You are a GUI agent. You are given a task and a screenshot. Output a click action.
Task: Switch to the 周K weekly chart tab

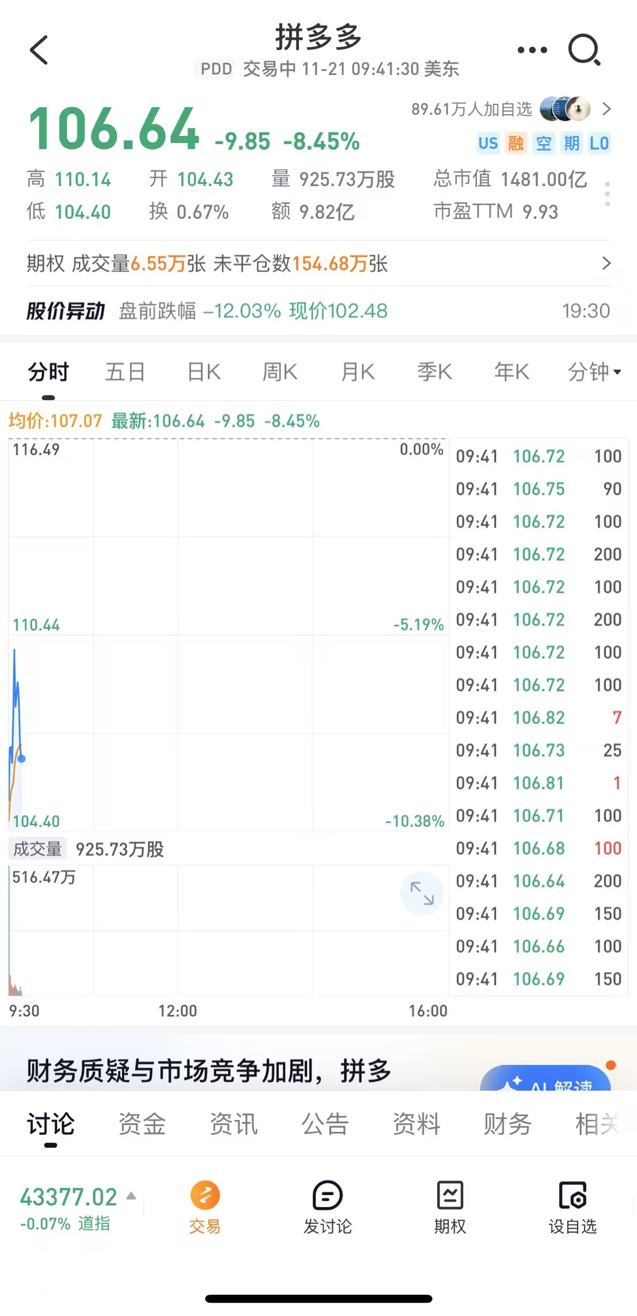(x=280, y=372)
